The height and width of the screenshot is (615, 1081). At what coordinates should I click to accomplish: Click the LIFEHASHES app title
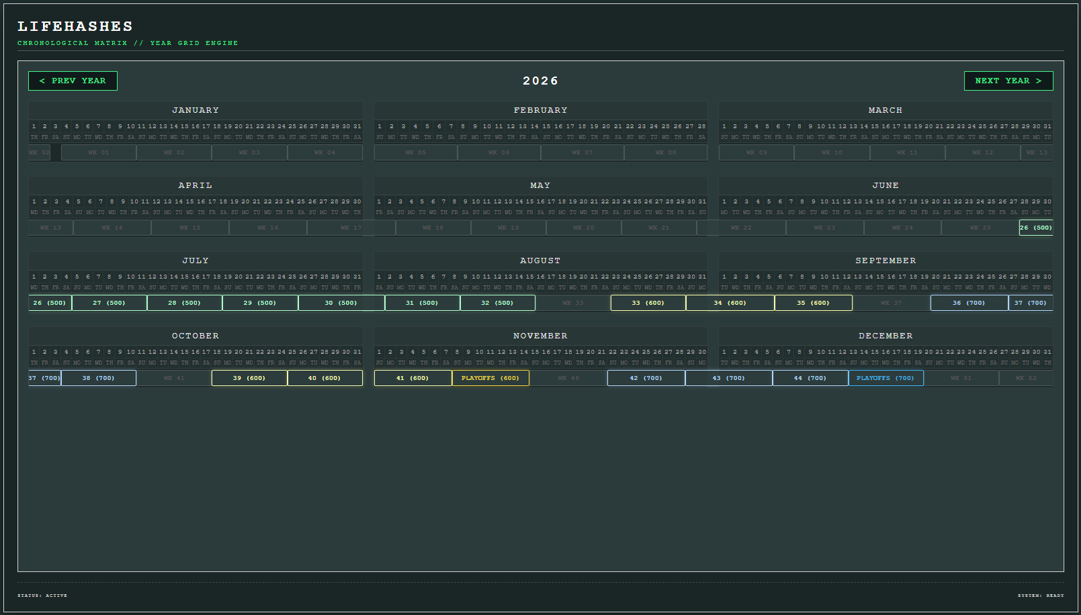(x=75, y=26)
